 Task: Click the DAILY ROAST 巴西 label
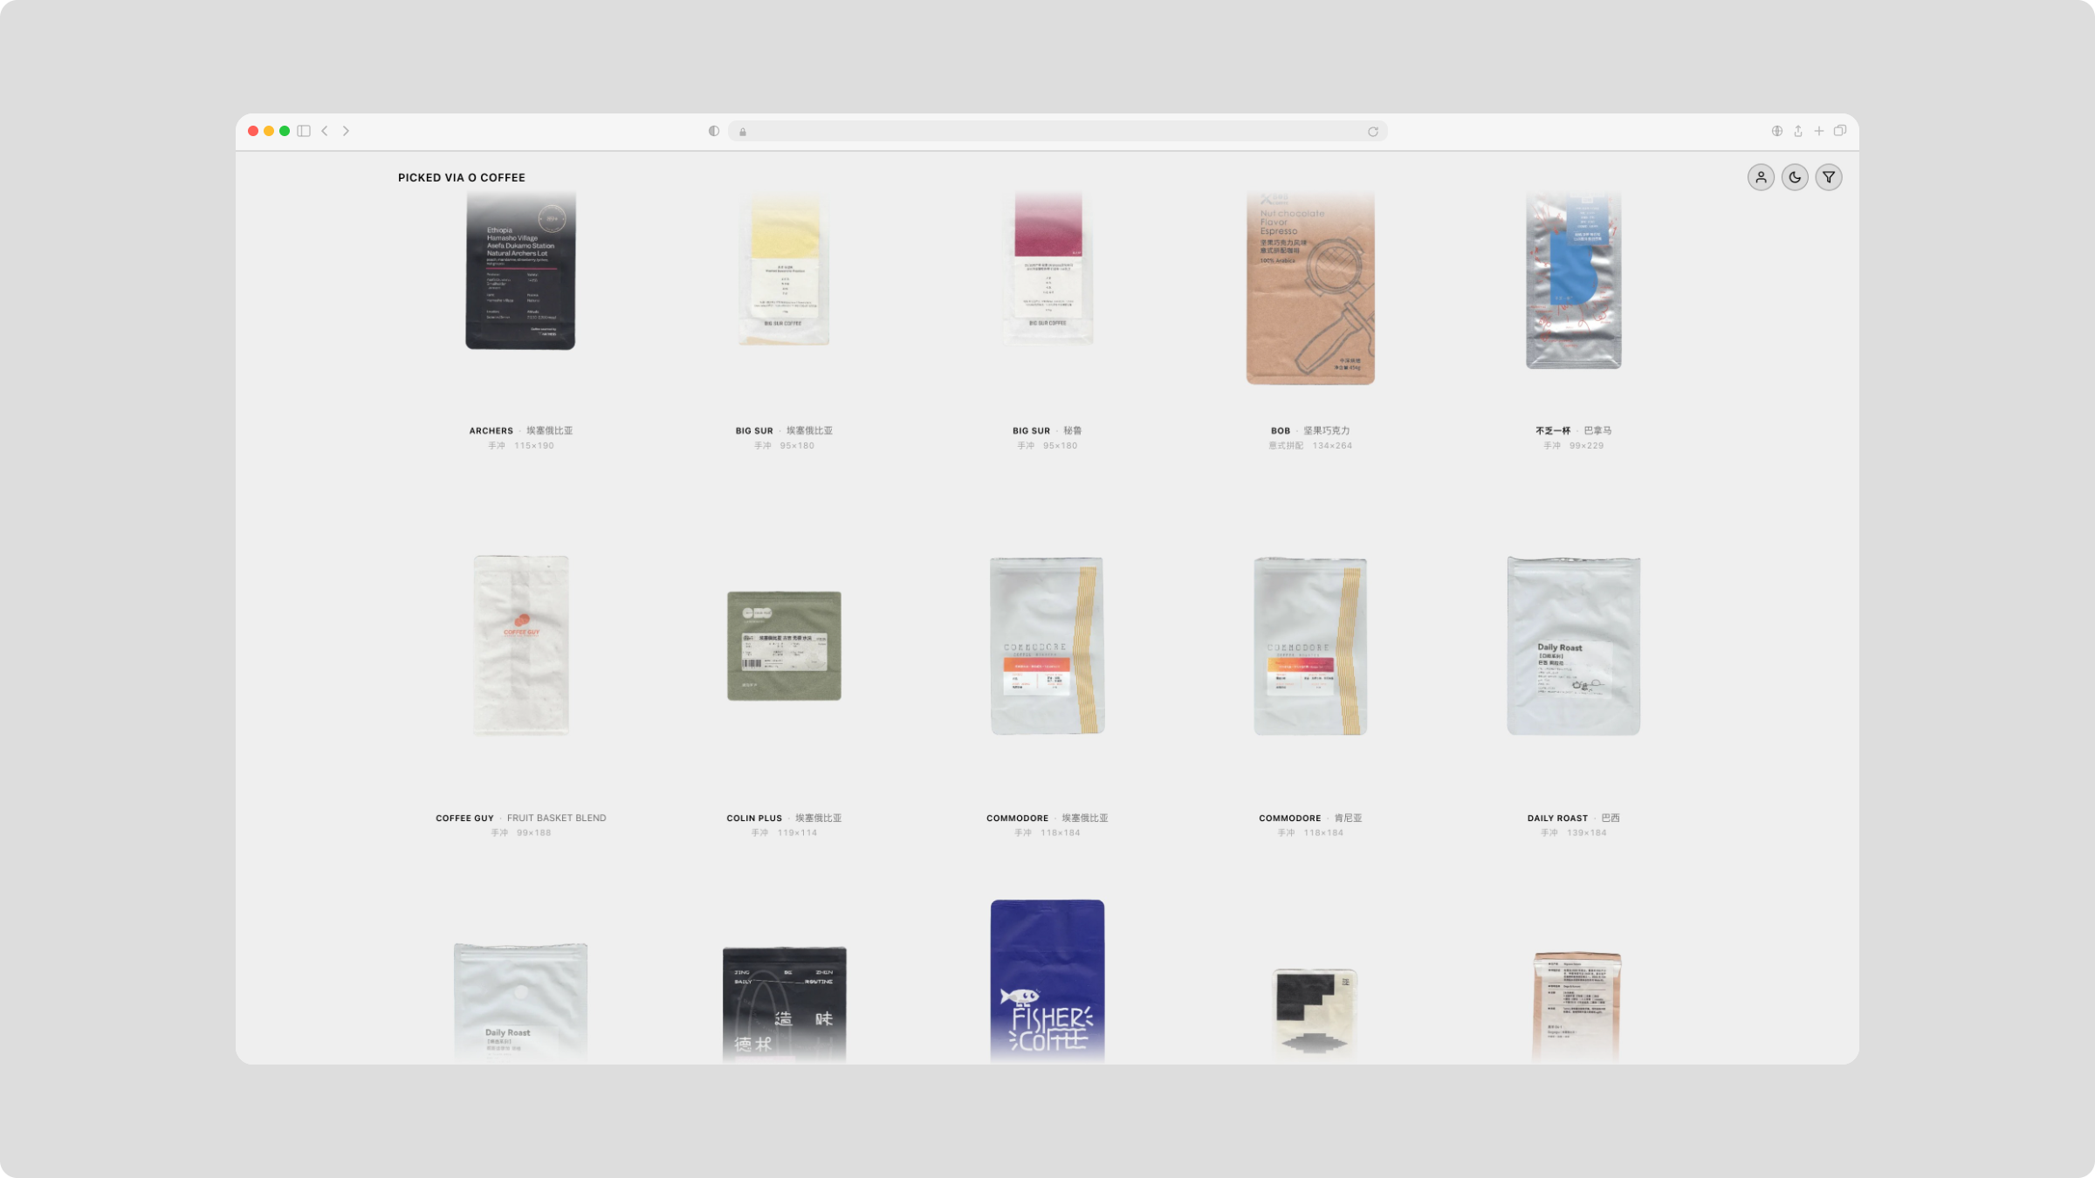[1574, 818]
